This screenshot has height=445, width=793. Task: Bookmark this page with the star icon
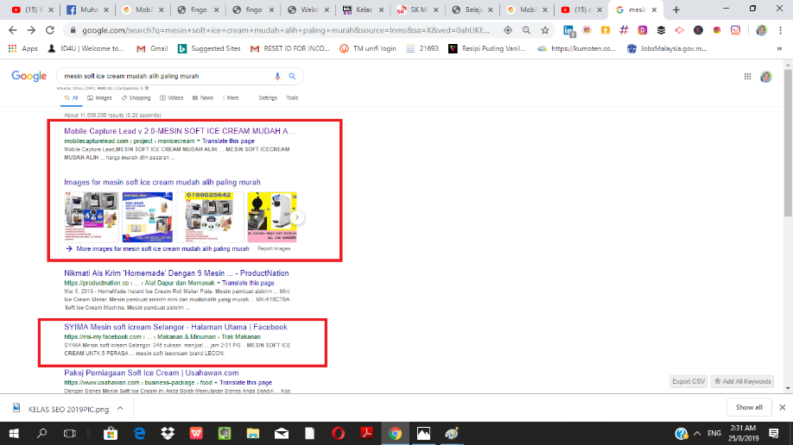pos(545,30)
